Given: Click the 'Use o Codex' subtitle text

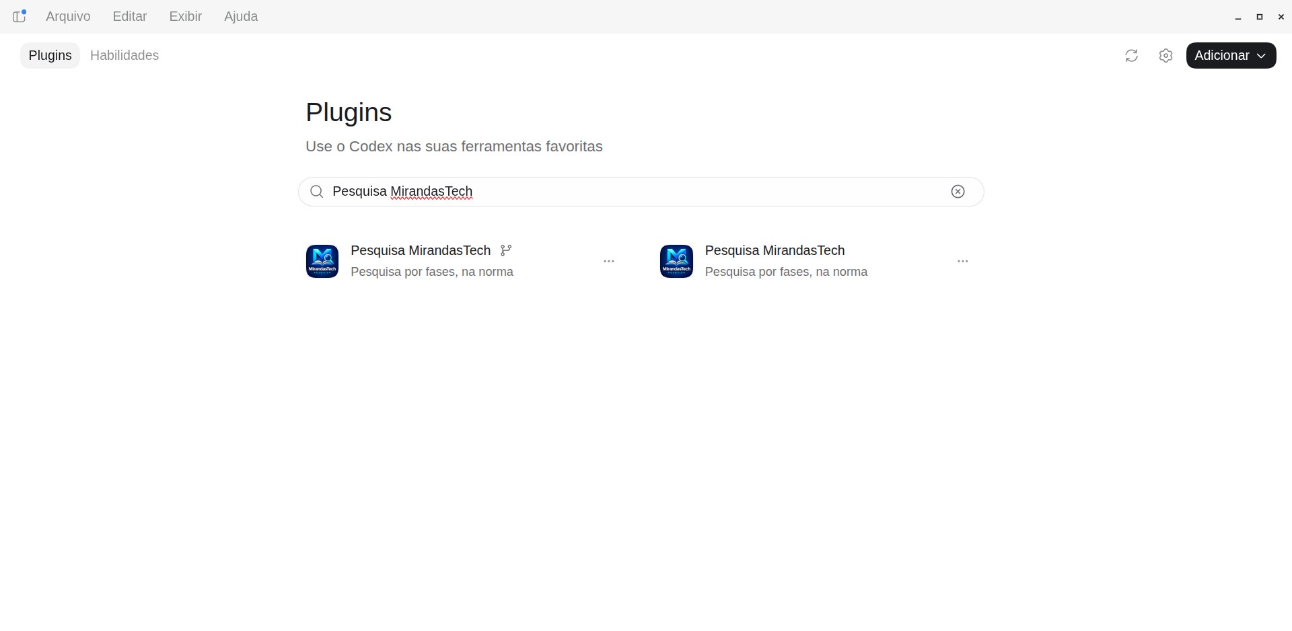Looking at the screenshot, I should [x=454, y=147].
